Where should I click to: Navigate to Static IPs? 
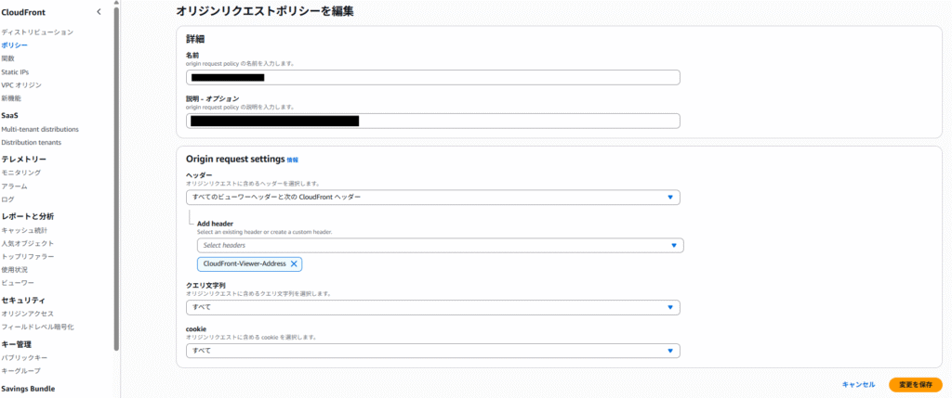(x=18, y=71)
